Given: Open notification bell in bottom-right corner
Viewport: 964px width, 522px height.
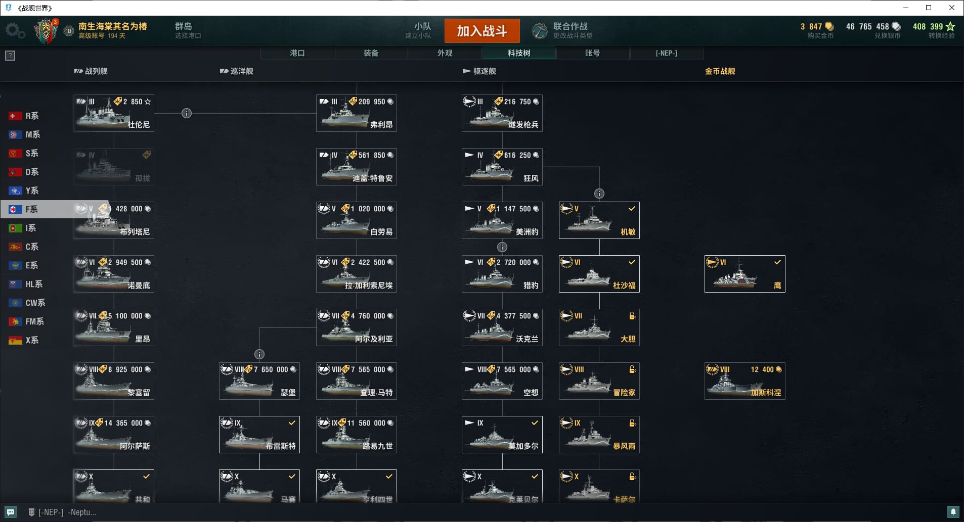Looking at the screenshot, I should tap(953, 512).
